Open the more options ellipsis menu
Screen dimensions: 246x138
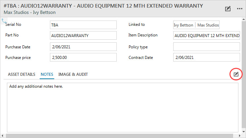click(x=240, y=9)
